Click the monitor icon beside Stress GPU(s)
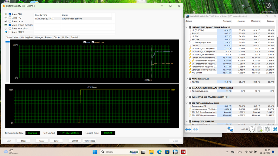The image size is (278, 156). coord(6,32)
